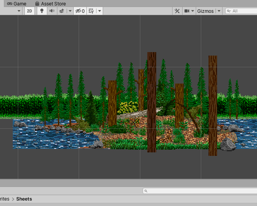Expand grid settings dropdown arrow

(100, 11)
